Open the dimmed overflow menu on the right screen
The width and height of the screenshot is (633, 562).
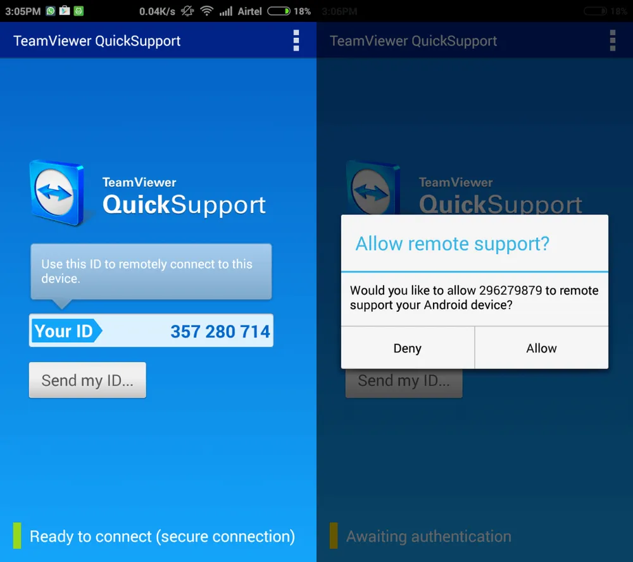(612, 40)
